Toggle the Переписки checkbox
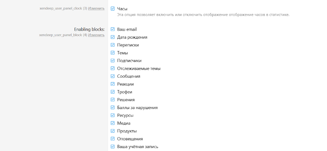Screen dimensions: 327x151 click(x=113, y=45)
